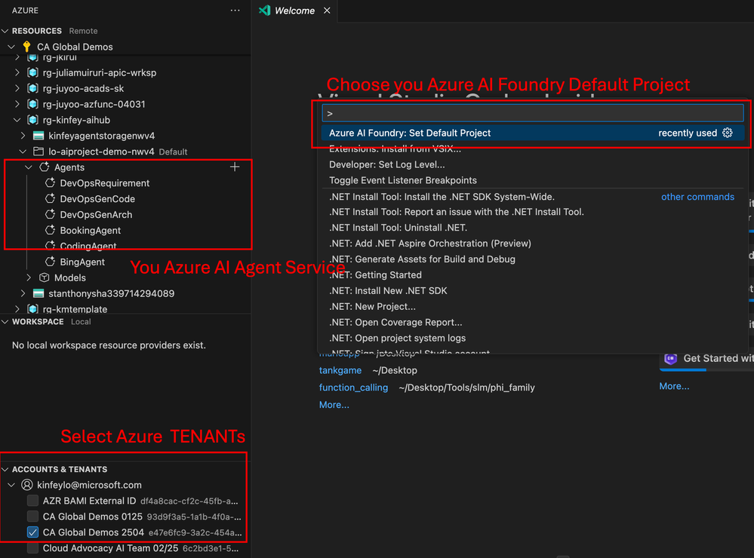Collapse the WORKSPACE section
The height and width of the screenshot is (558, 754).
point(5,321)
